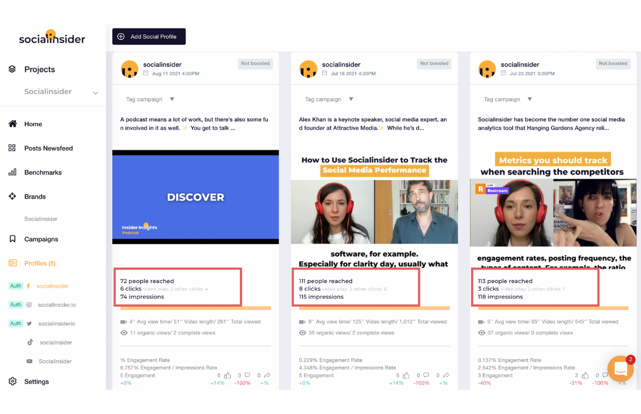
Task: Click the TikTok icon in profiles list
Action: tap(30, 342)
